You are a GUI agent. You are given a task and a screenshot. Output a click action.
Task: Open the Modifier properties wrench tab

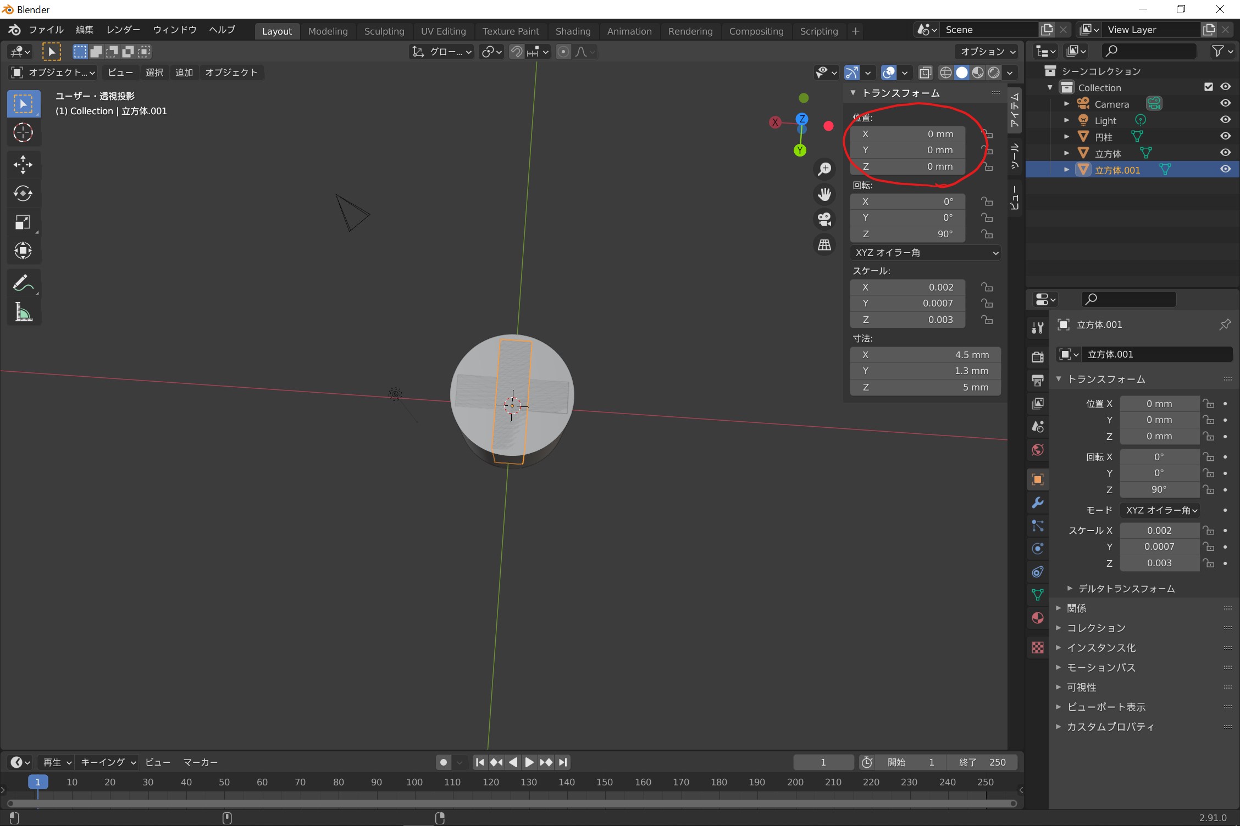tap(1038, 503)
